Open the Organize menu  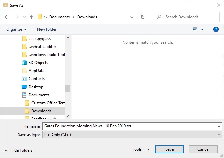pyautogui.click(x=16, y=29)
